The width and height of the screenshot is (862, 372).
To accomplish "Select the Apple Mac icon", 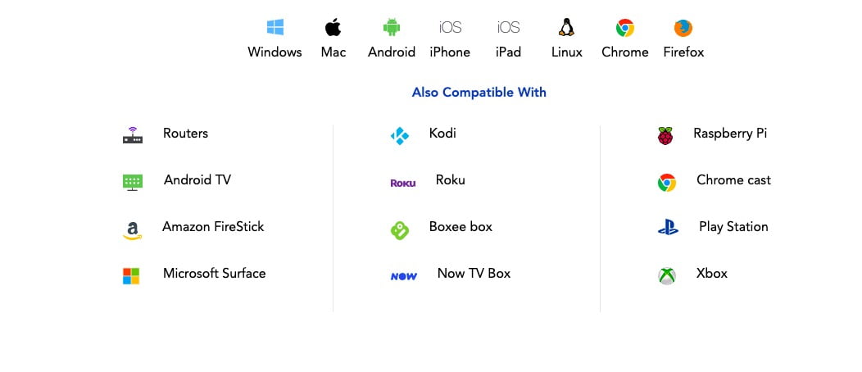I will pyautogui.click(x=333, y=28).
